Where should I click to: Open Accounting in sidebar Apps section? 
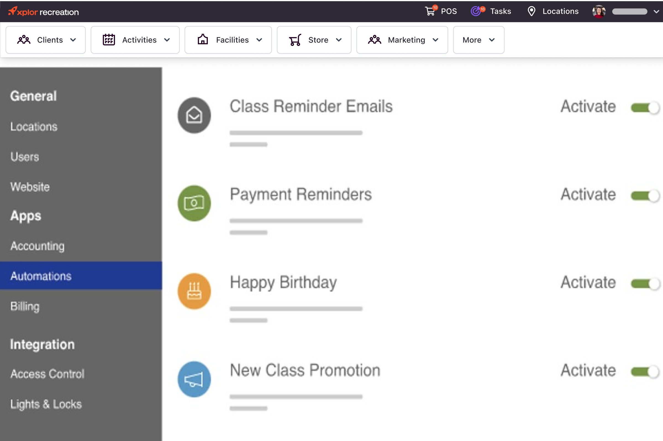point(37,246)
